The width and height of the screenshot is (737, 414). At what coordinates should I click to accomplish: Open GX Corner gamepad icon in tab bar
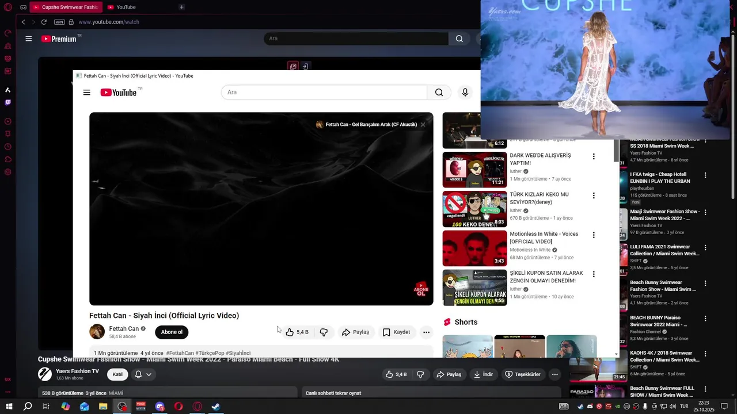point(23,7)
